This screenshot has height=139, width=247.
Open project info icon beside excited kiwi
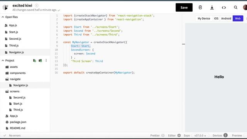pos(37,5)
